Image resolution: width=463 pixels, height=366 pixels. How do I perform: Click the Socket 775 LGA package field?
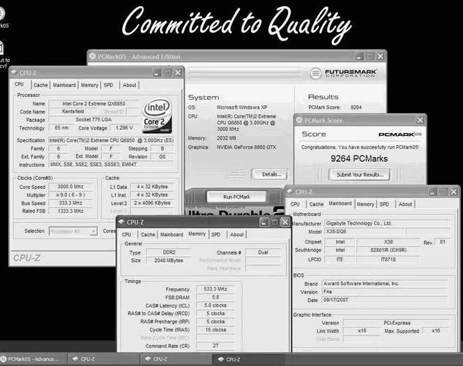[93, 119]
